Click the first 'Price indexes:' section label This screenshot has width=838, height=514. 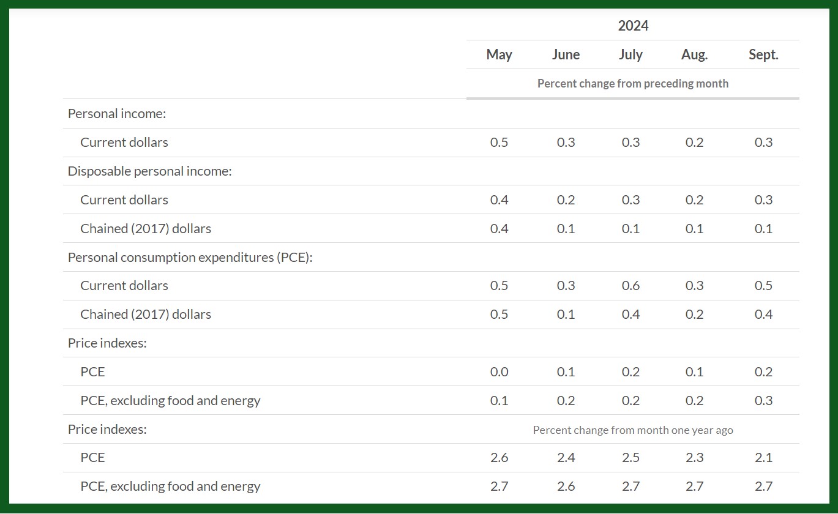pyautogui.click(x=107, y=343)
